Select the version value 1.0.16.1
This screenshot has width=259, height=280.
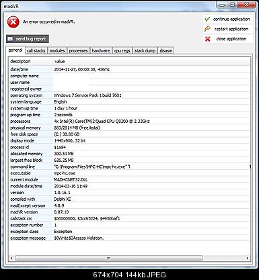pyautogui.click(x=62, y=193)
